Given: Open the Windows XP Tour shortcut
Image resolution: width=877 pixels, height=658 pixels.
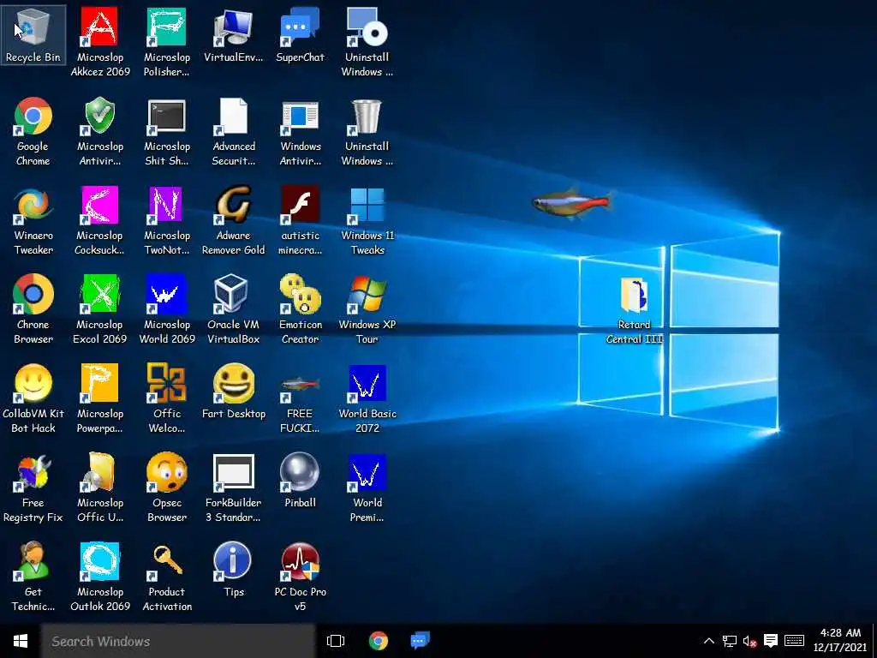Looking at the screenshot, I should click(367, 309).
